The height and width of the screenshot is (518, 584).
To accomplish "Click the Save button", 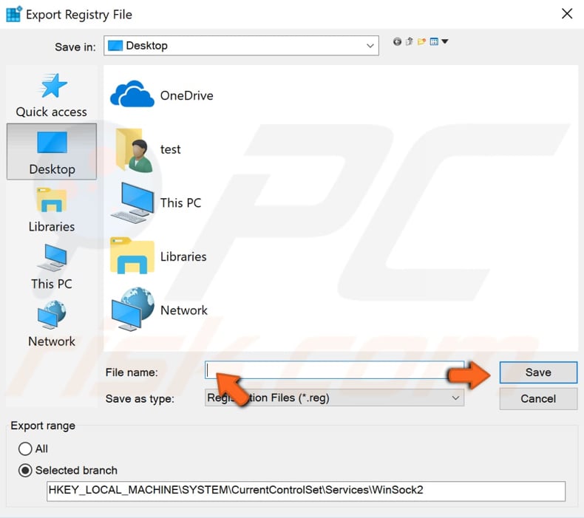I will point(538,372).
